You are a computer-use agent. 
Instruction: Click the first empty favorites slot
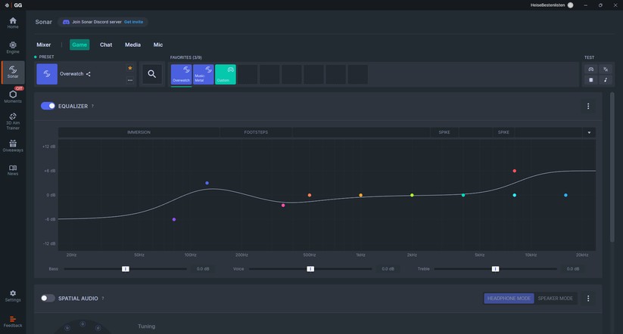pos(248,74)
